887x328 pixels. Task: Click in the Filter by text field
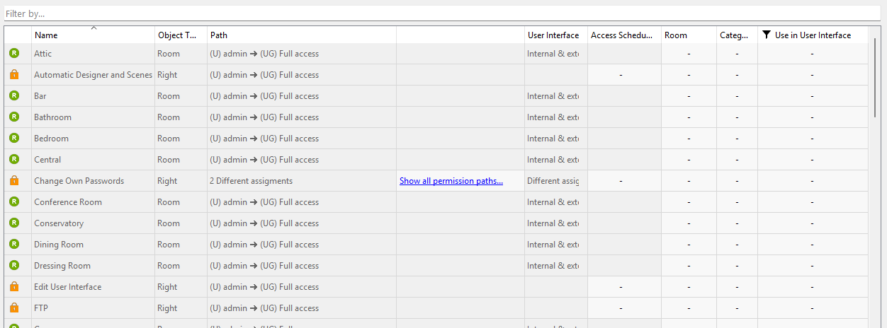(439, 13)
